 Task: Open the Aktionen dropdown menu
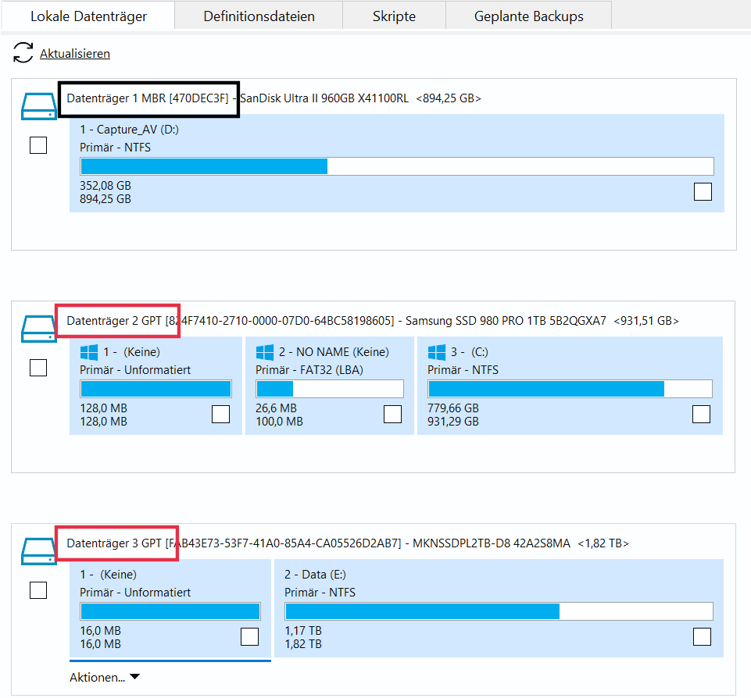pyautogui.click(x=104, y=678)
